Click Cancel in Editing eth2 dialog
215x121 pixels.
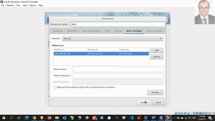pyautogui.click(x=144, y=103)
